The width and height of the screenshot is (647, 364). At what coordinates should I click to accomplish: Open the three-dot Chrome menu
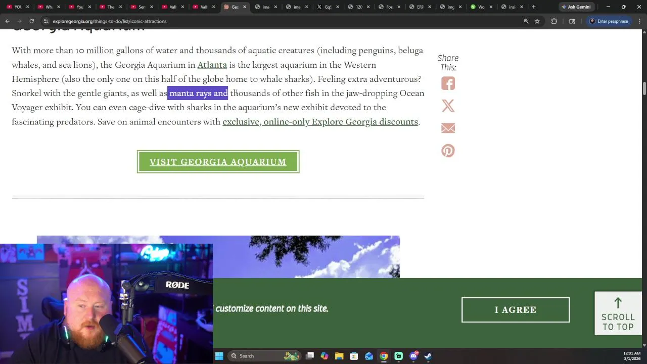(639, 21)
